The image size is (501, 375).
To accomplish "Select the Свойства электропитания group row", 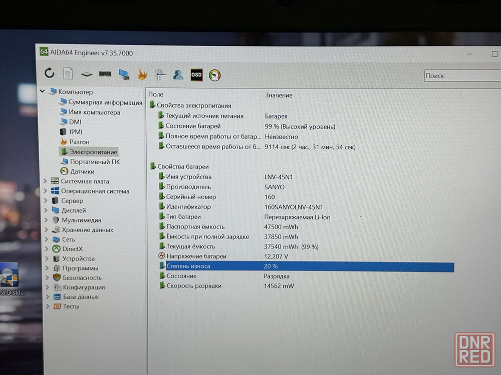I will (x=190, y=105).
